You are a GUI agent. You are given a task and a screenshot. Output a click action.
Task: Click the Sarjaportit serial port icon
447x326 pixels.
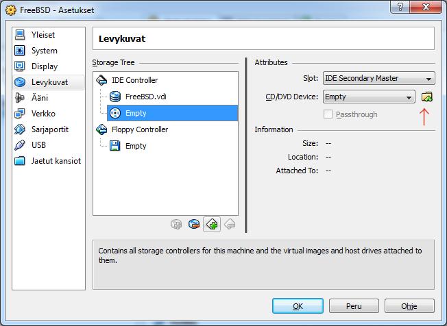pos(20,129)
